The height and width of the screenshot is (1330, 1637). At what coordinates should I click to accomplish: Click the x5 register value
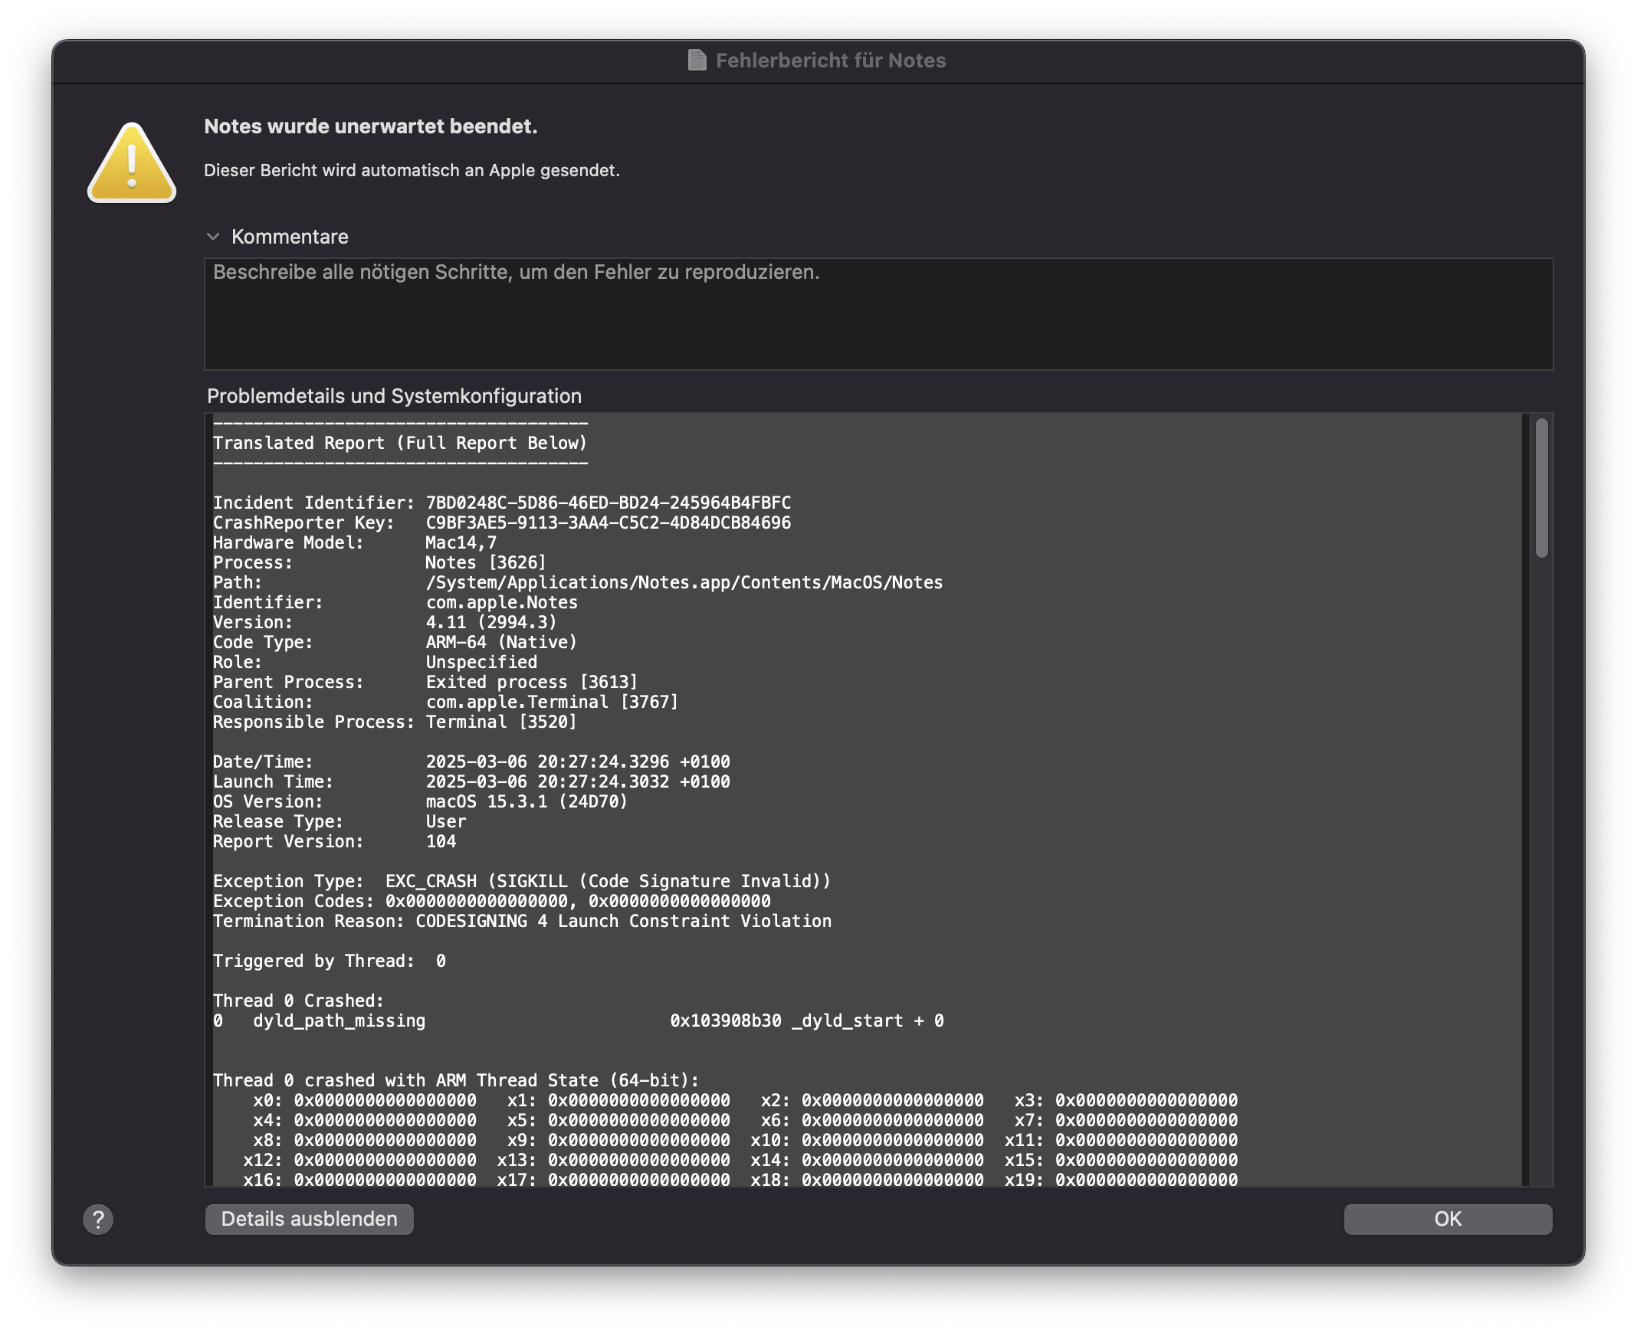639,1120
